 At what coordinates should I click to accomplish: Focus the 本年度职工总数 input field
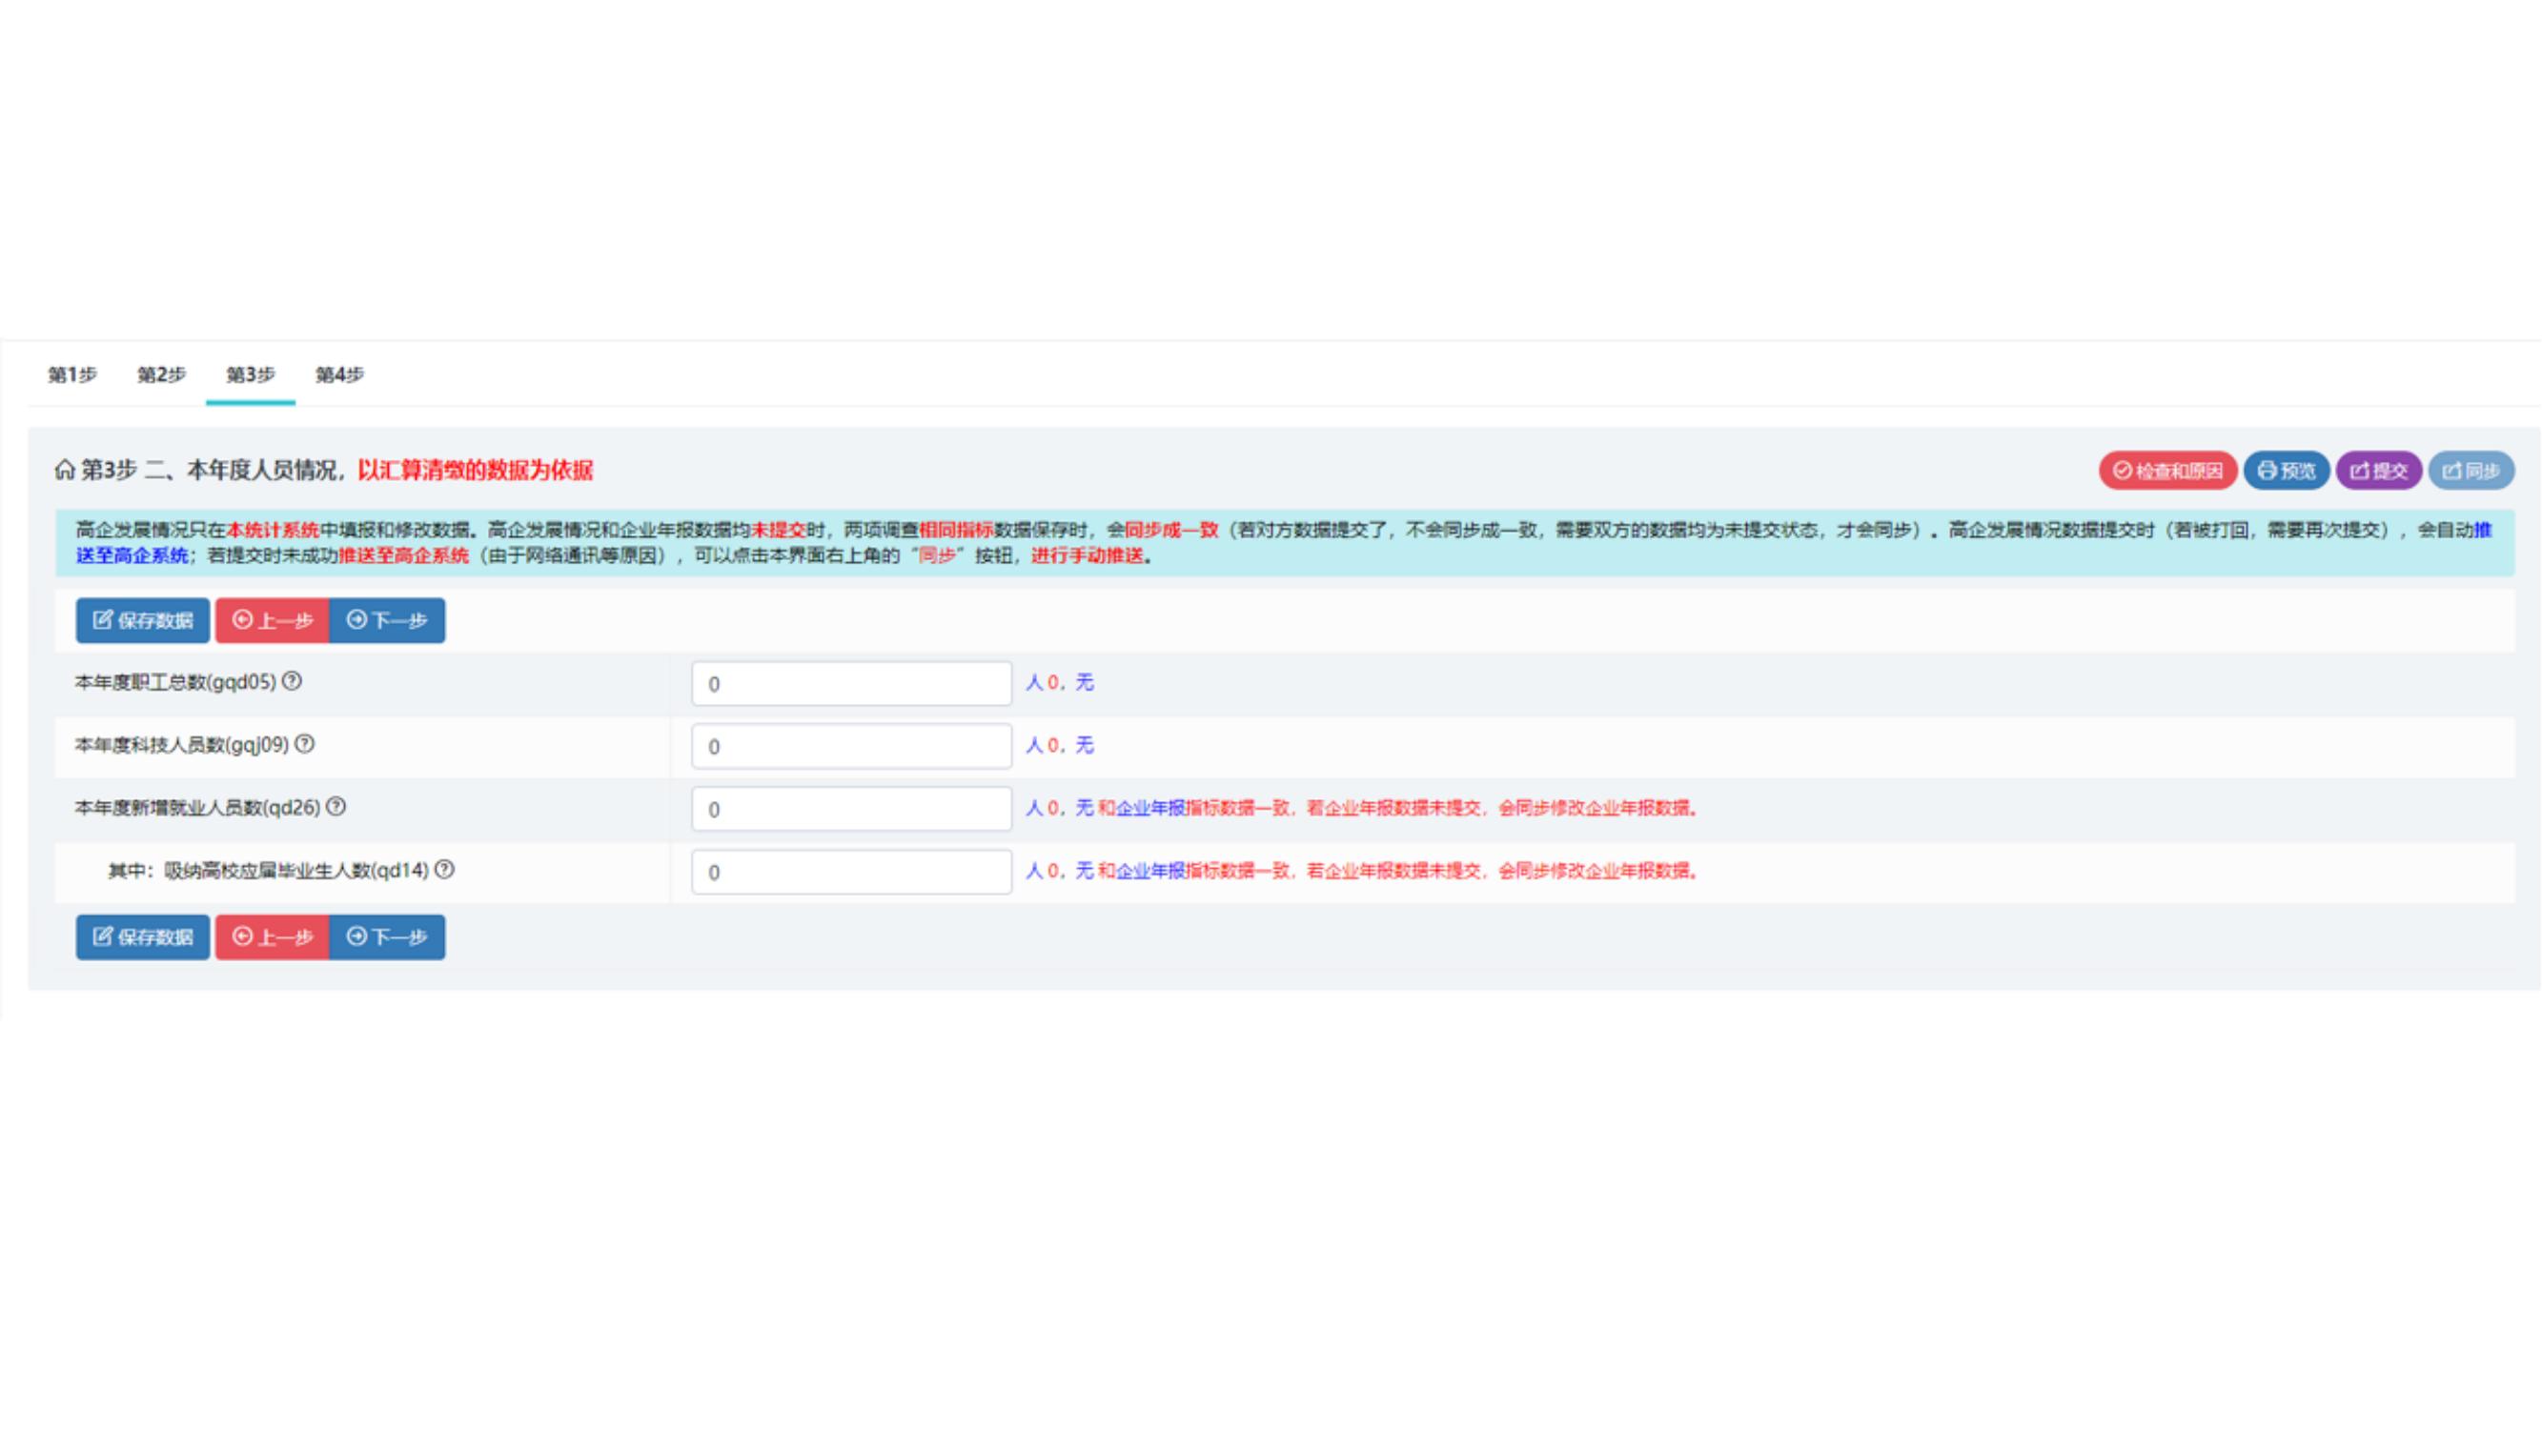pyautogui.click(x=850, y=683)
